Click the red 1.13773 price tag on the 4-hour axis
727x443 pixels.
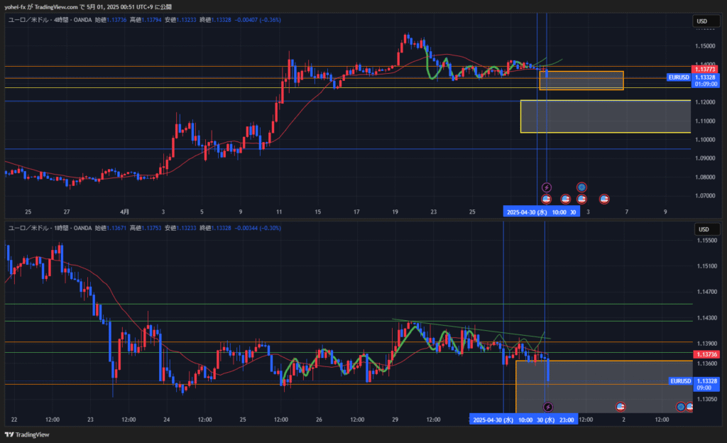point(706,69)
